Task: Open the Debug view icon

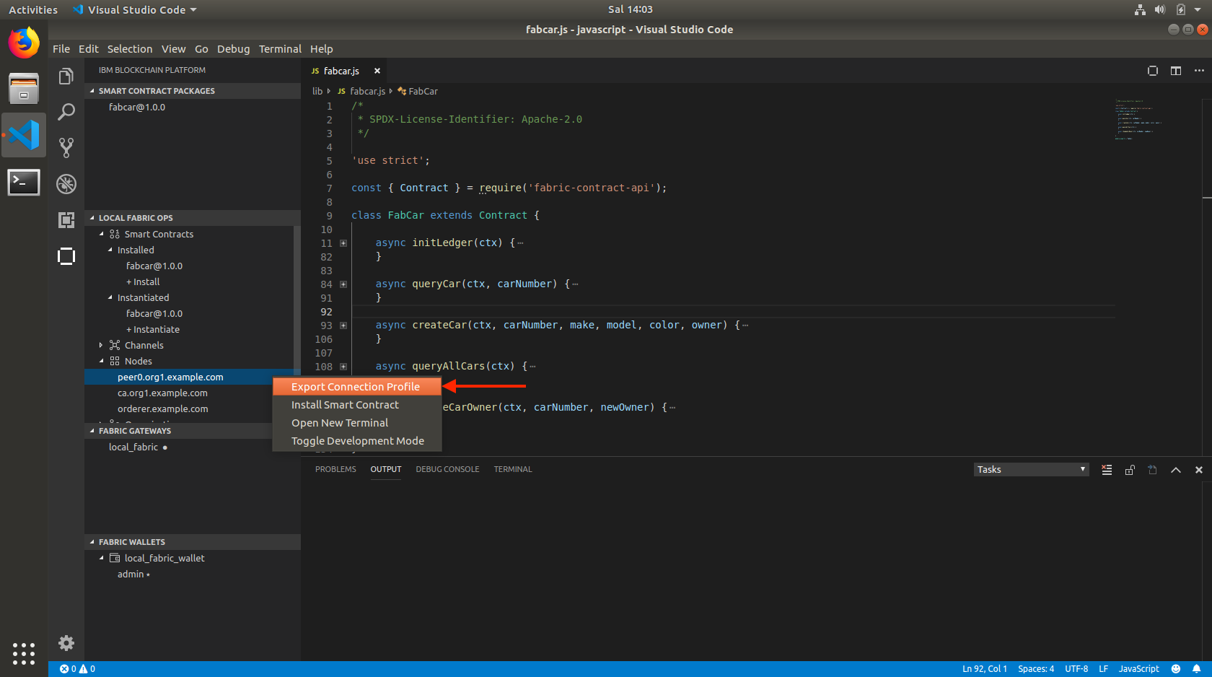Action: pos(66,184)
